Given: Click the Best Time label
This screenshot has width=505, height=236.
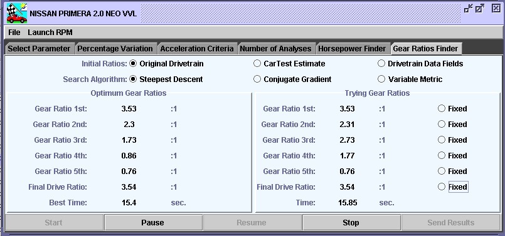Looking at the screenshot, I should (68, 203).
